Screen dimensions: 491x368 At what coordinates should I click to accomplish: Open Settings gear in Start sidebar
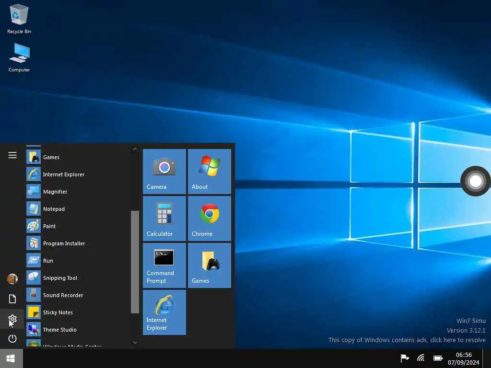click(x=12, y=319)
